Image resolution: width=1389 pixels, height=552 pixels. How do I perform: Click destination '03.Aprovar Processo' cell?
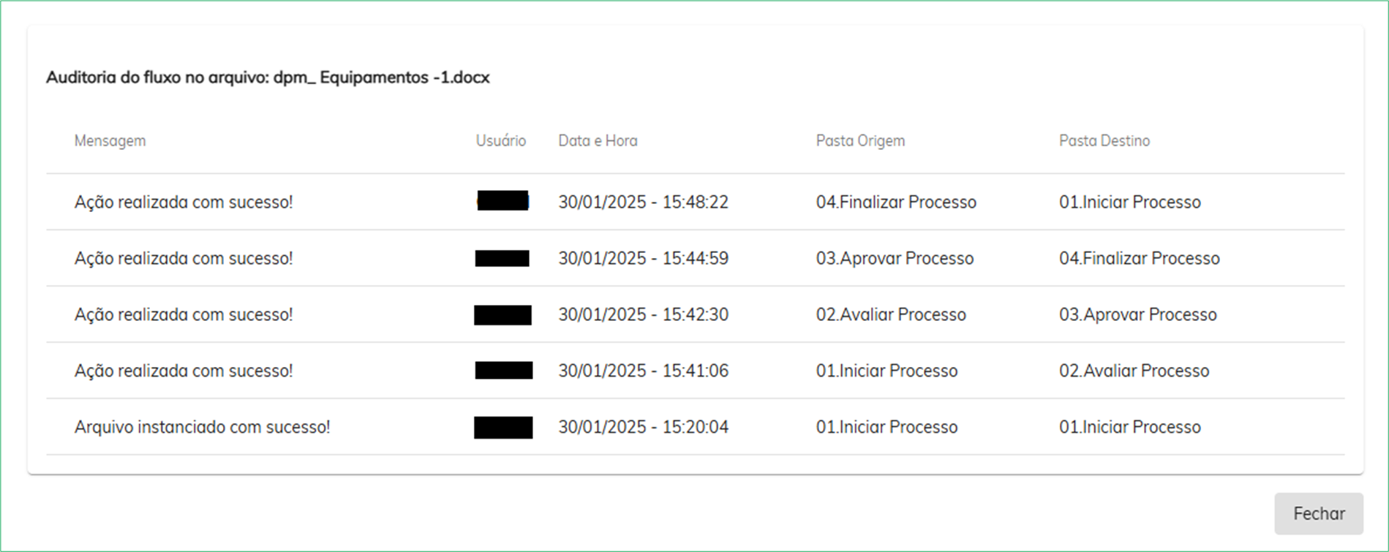click(x=1137, y=314)
